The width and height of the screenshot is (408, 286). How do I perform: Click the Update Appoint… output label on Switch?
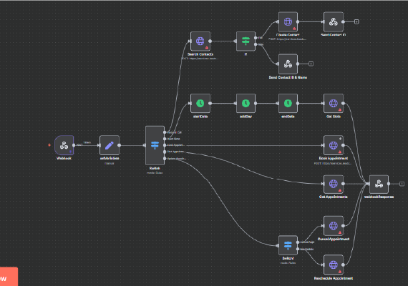176,158
